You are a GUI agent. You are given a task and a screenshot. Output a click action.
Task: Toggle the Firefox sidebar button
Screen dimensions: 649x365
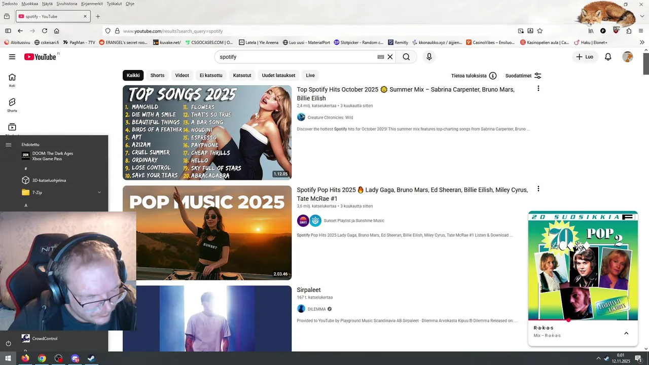[x=8, y=31]
